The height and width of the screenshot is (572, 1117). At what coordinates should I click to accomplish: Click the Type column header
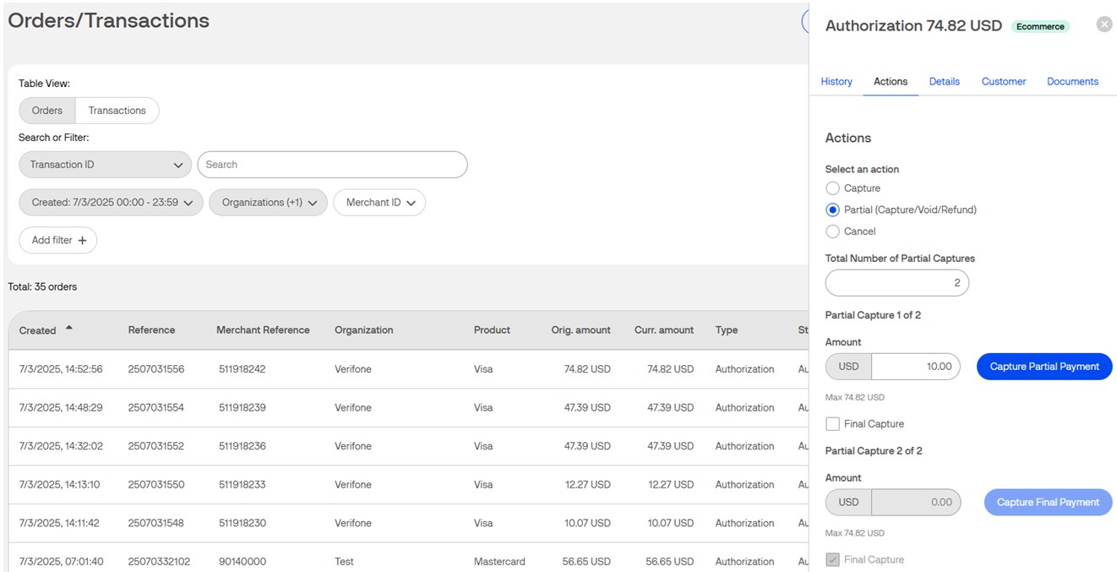(x=727, y=330)
